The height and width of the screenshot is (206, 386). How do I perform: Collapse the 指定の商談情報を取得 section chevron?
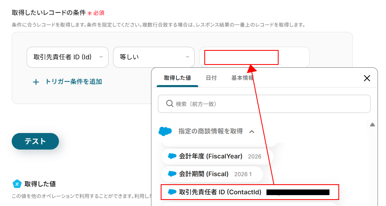[252, 132]
